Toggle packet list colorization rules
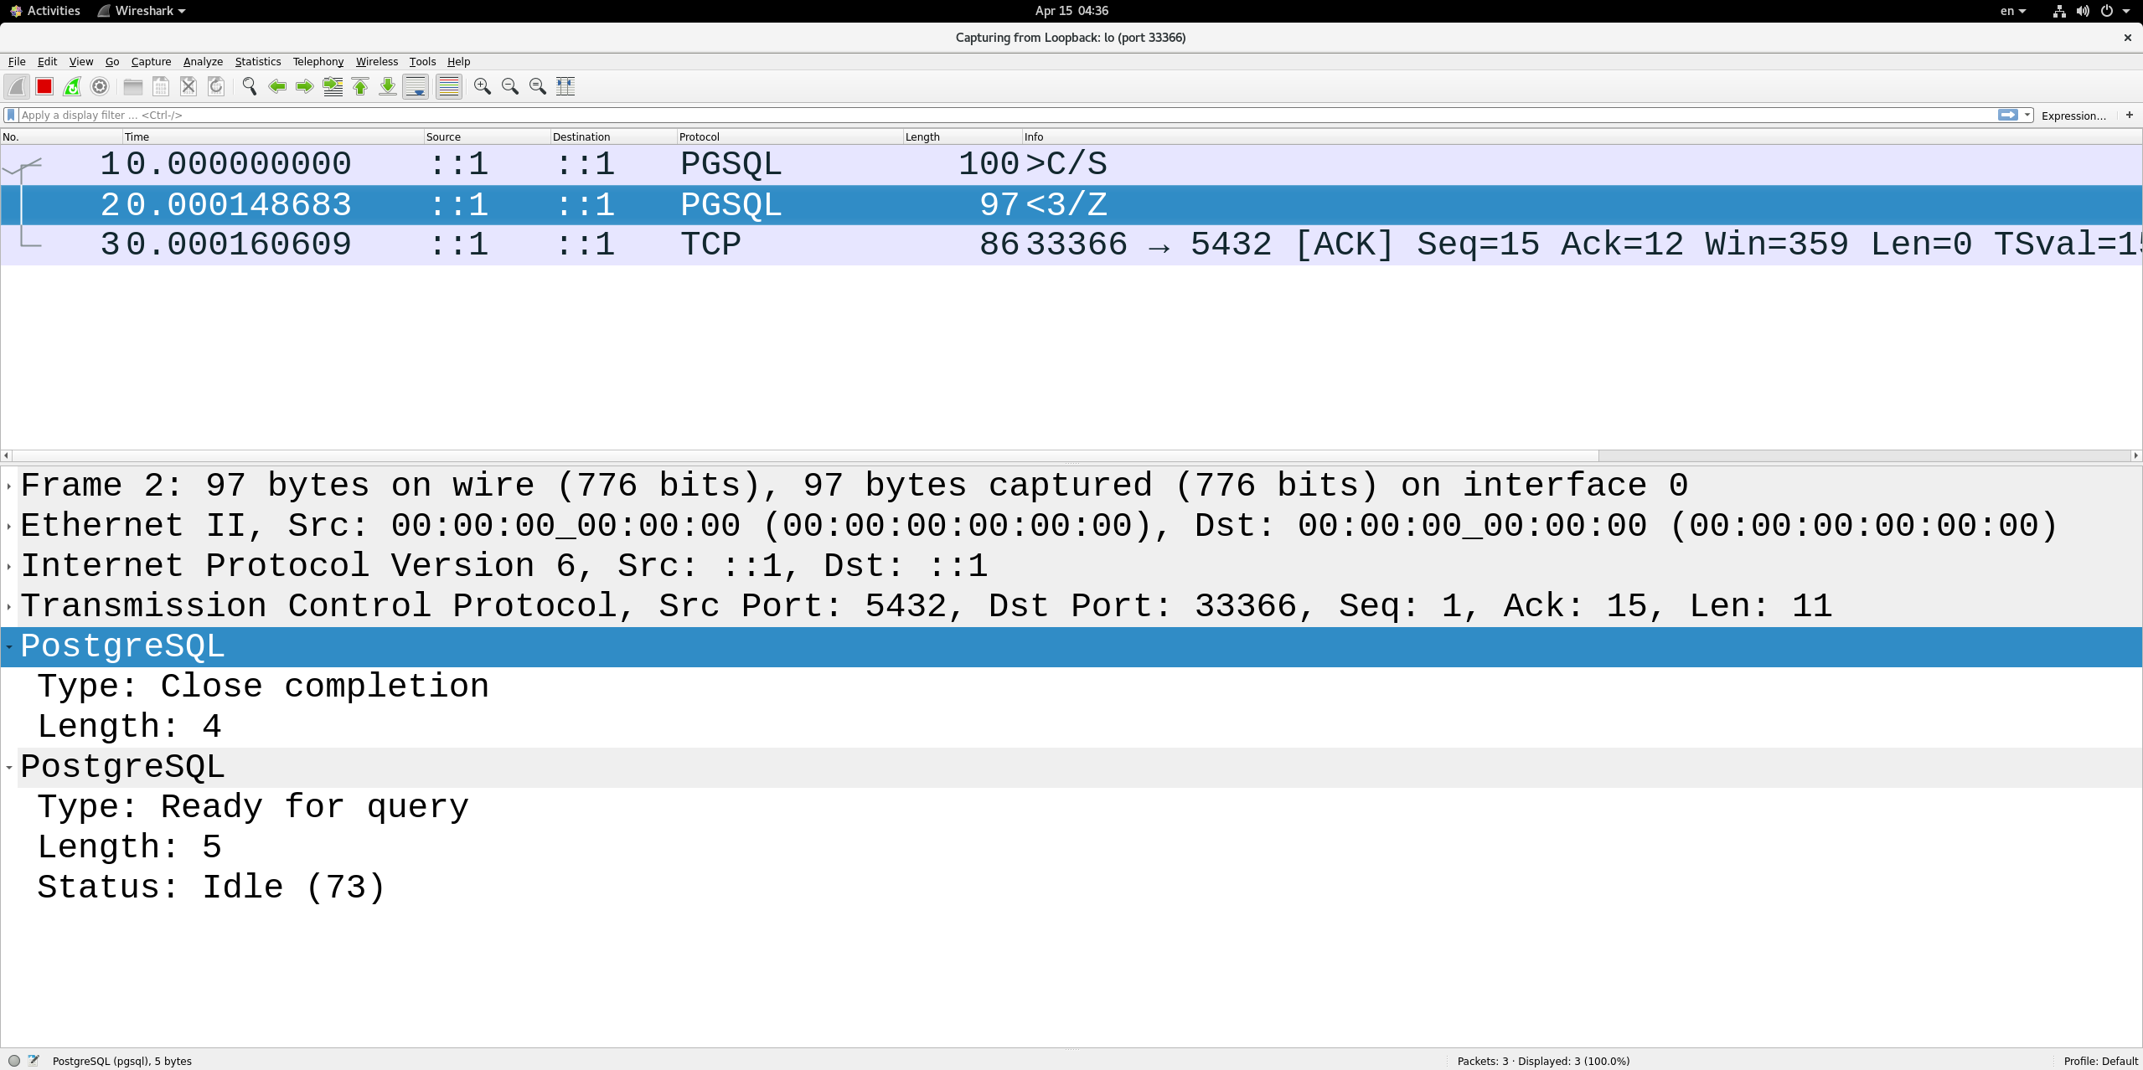The height and width of the screenshot is (1070, 2143). (449, 86)
